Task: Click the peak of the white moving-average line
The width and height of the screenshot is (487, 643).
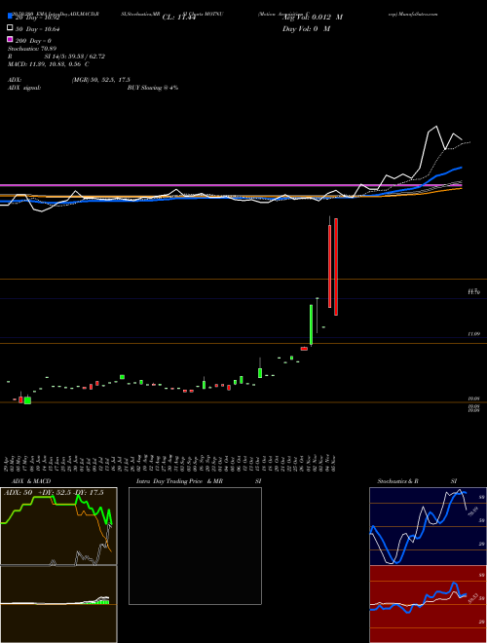Action: 436,127
